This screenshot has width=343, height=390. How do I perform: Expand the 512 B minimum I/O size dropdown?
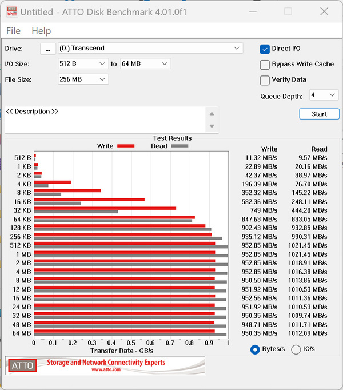83,64
